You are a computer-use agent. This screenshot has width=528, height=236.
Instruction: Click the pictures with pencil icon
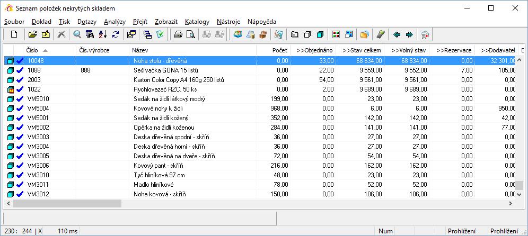click(x=278, y=34)
